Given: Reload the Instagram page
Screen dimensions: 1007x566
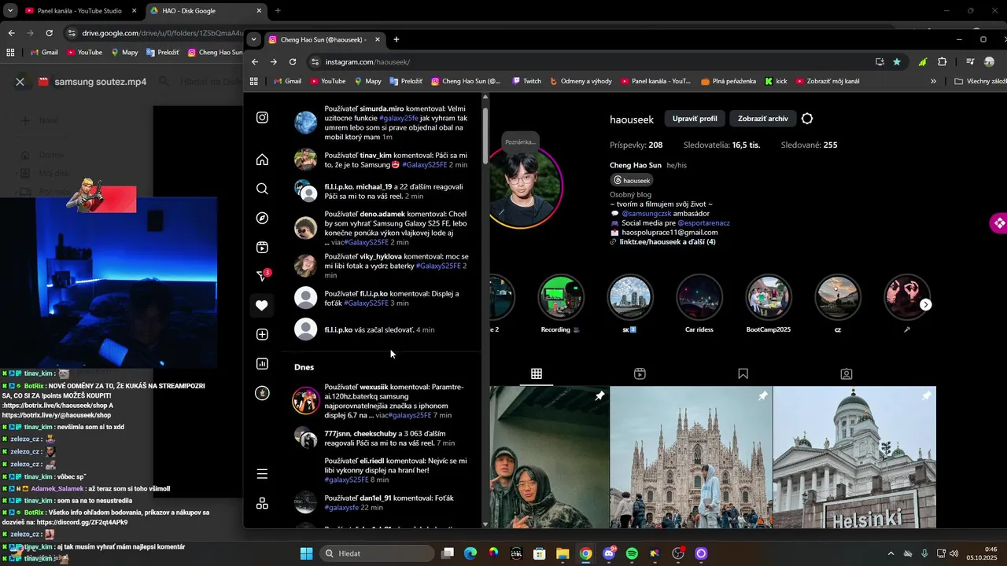Looking at the screenshot, I should [293, 62].
